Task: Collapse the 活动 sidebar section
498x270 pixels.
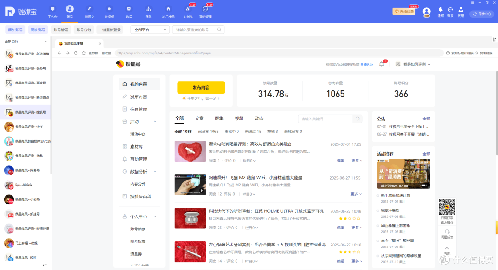Action: point(155,122)
